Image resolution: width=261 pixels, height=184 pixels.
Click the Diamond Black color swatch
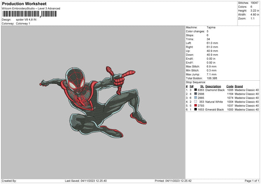(195, 90)
